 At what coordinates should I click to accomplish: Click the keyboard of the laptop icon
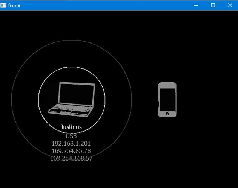pos(70,108)
